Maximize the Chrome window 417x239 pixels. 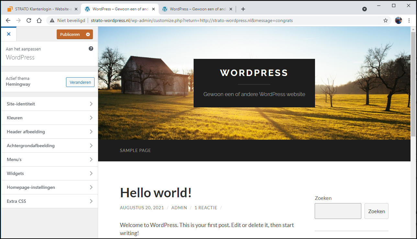click(x=394, y=5)
